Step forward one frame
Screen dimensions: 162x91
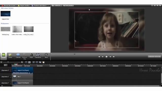point(110,57)
